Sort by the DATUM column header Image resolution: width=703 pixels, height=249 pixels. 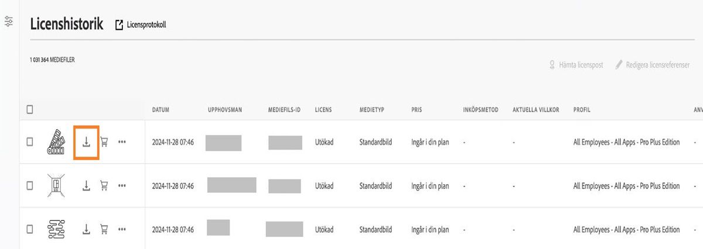(x=161, y=110)
